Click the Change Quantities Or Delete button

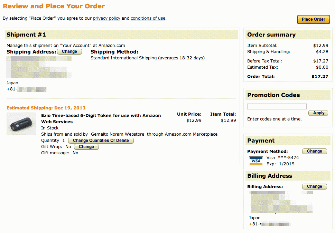click(x=101, y=140)
